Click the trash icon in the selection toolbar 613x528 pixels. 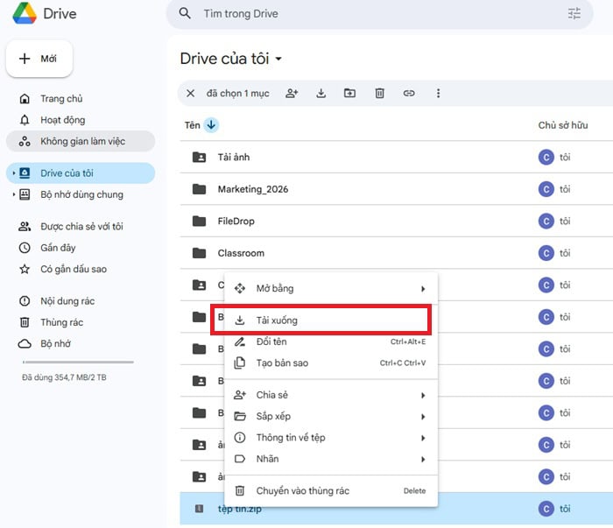(x=379, y=94)
